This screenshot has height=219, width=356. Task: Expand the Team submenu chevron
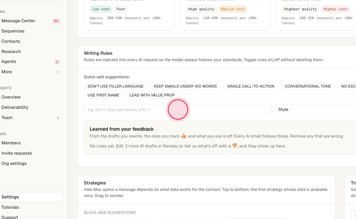58,118
